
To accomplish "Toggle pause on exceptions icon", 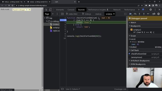I will (x=158, y=14).
